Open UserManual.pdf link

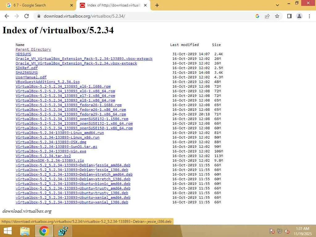click(x=31, y=77)
